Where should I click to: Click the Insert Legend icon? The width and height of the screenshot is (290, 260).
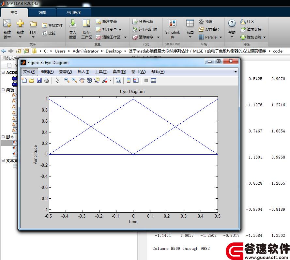click(x=136, y=80)
